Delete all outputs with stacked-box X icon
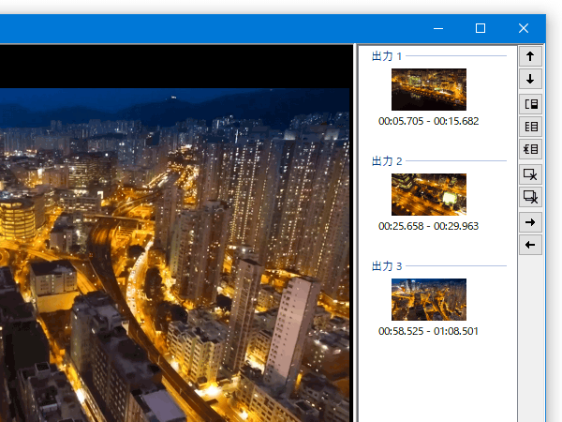This screenshot has height=422, width=562. pyautogui.click(x=530, y=197)
